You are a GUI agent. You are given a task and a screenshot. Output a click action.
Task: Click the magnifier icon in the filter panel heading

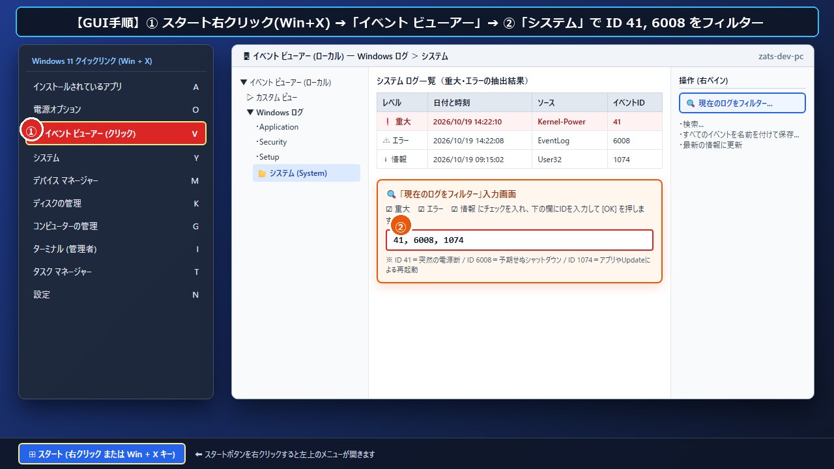click(391, 194)
